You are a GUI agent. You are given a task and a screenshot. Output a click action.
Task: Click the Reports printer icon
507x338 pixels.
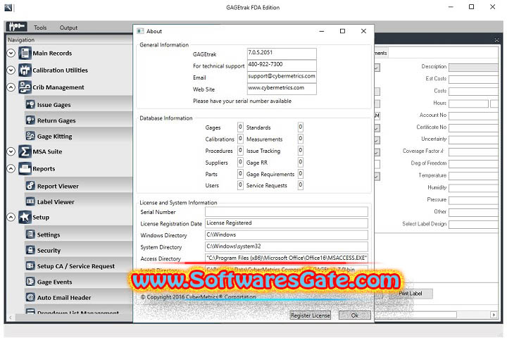point(25,168)
